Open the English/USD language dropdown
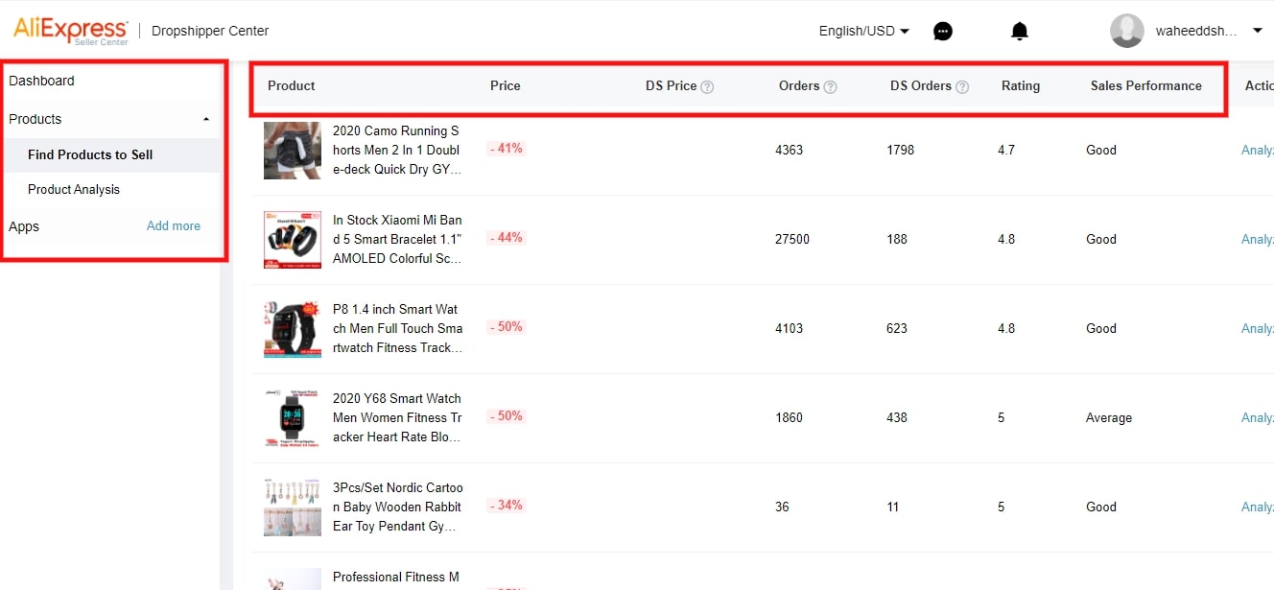Screen dimensions: 1274x590 tap(863, 31)
